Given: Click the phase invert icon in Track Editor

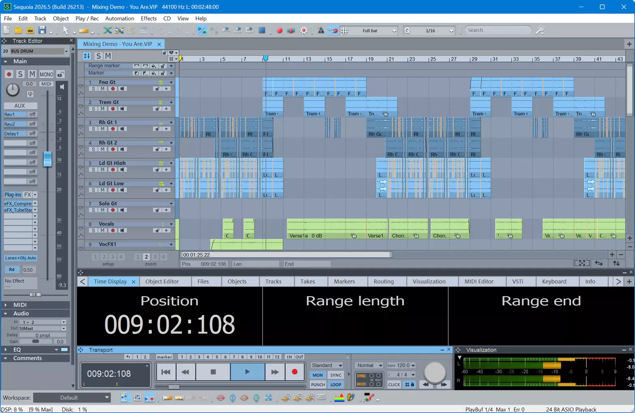Looking at the screenshot, I should (30, 94).
